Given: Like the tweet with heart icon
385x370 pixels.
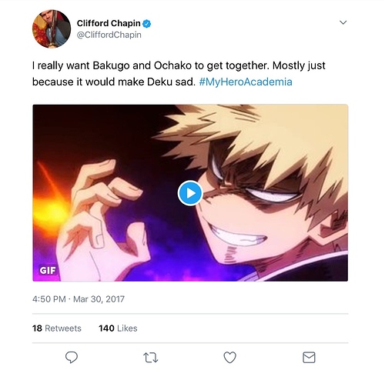Looking at the screenshot, I should (x=229, y=358).
